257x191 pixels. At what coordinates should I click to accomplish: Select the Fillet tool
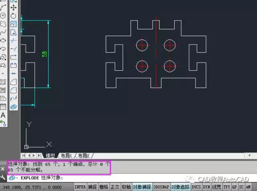coord(13,90)
